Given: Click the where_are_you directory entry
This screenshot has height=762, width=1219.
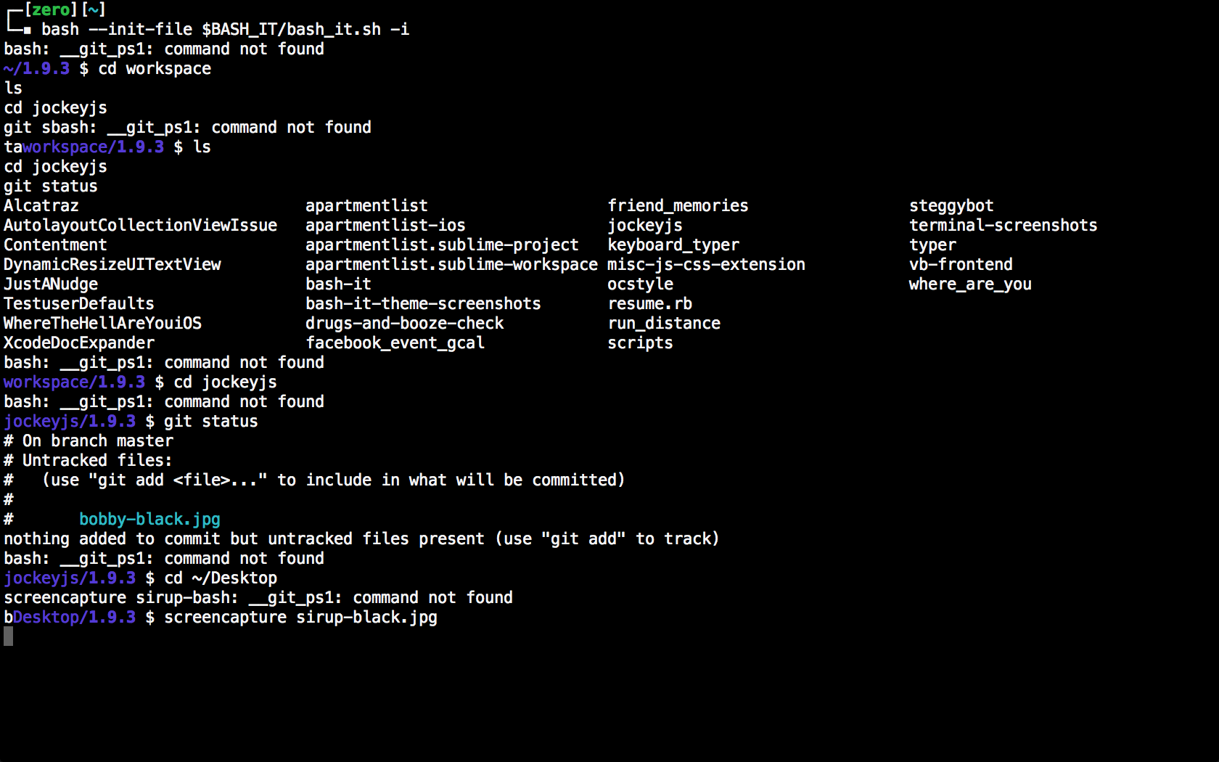Looking at the screenshot, I should tap(969, 284).
